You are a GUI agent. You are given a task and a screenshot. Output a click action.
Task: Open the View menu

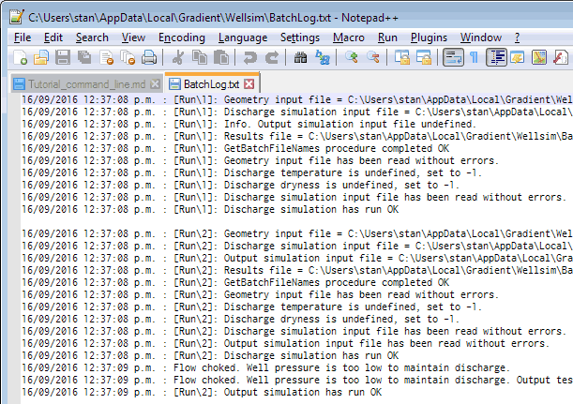[x=133, y=37]
